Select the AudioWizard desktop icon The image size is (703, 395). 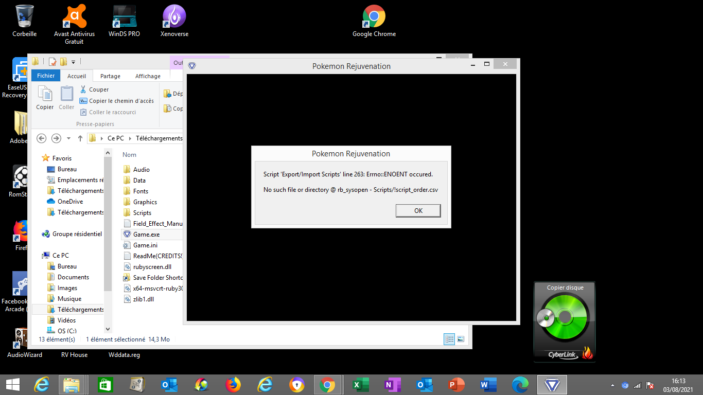24,343
